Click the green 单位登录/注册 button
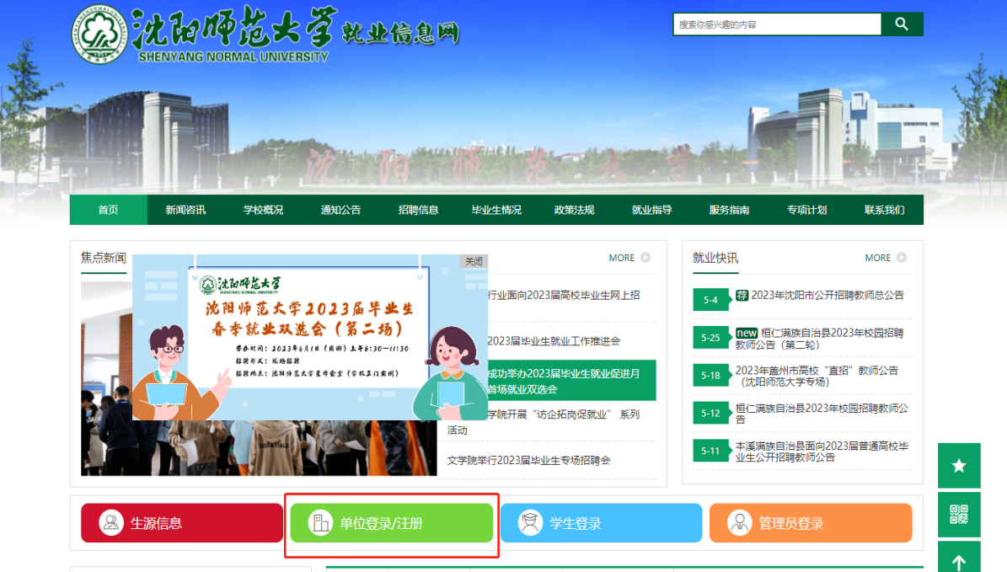1007x572 pixels. pos(392,522)
